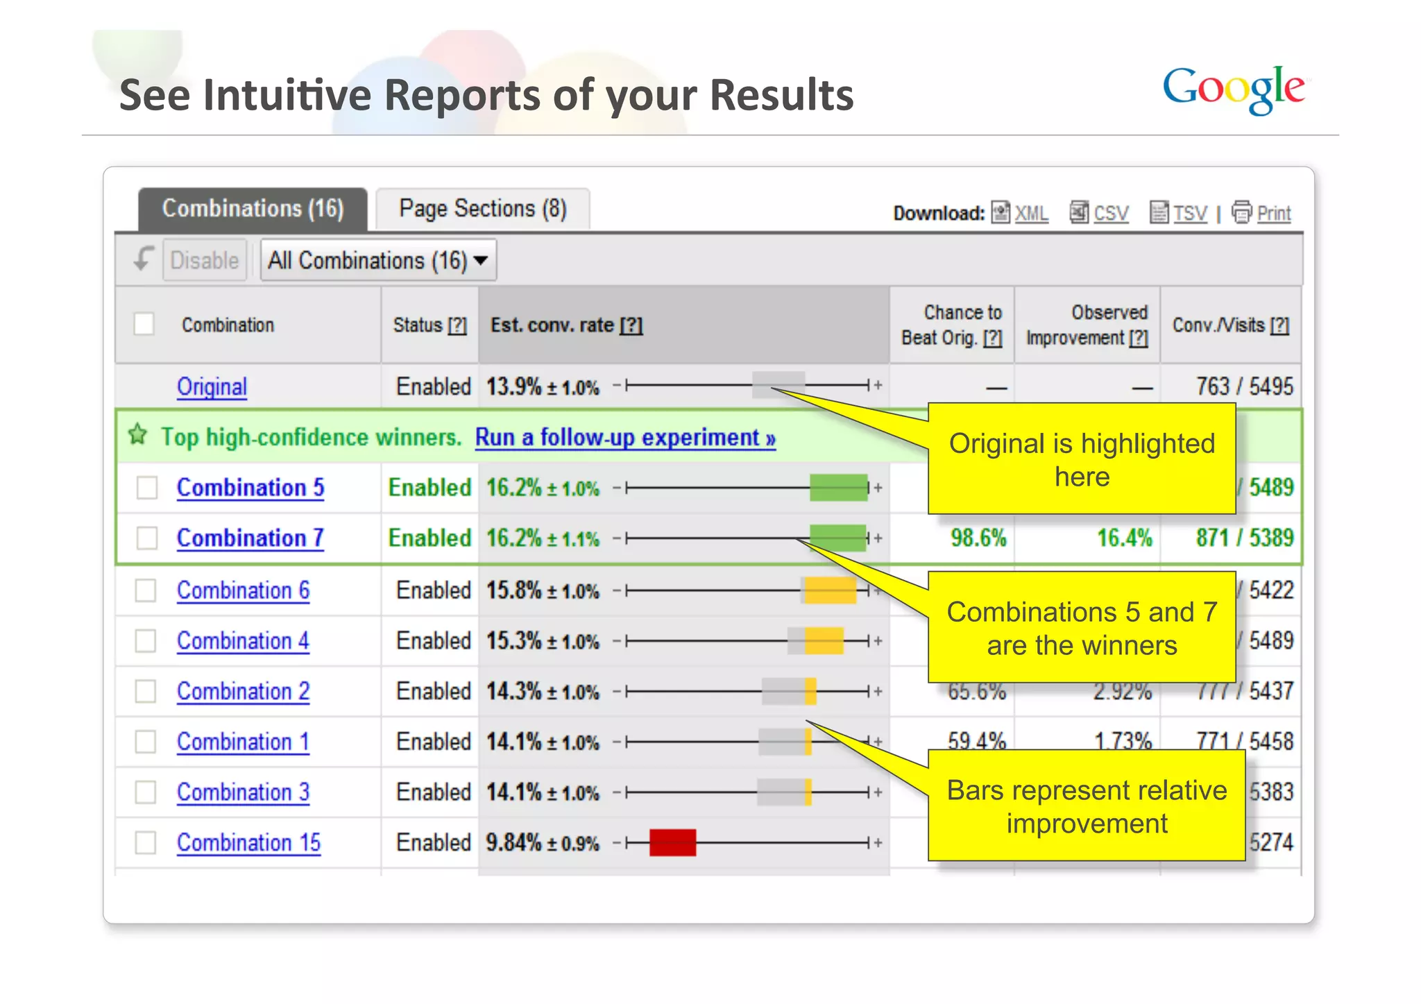Click the 9.84% rate for Combination 15
This screenshot has width=1421, height=1004.
[x=513, y=842]
